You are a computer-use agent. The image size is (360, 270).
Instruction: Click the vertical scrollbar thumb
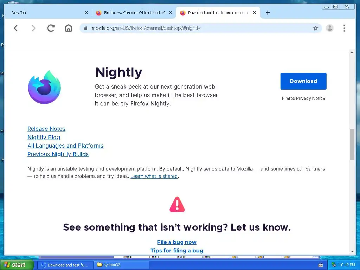click(352, 144)
